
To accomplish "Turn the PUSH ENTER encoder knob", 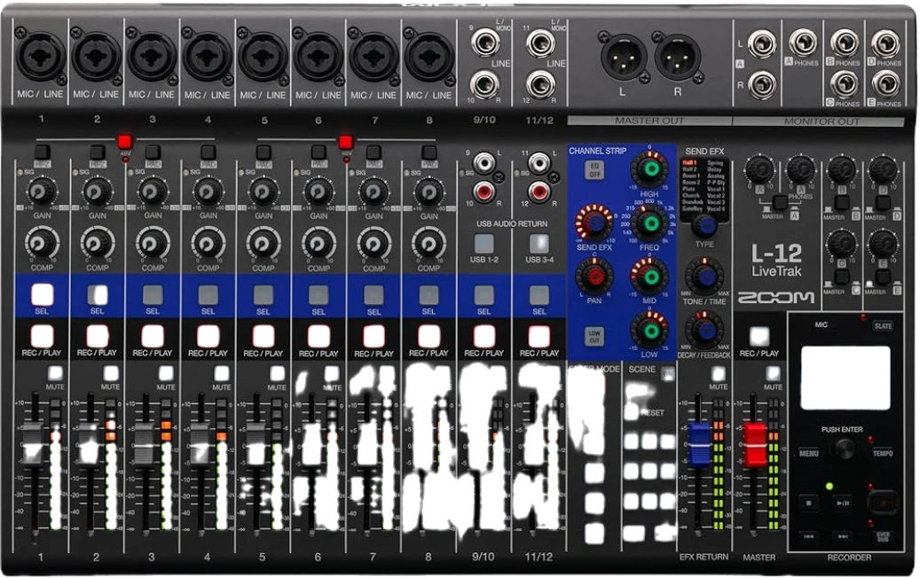I will (843, 449).
